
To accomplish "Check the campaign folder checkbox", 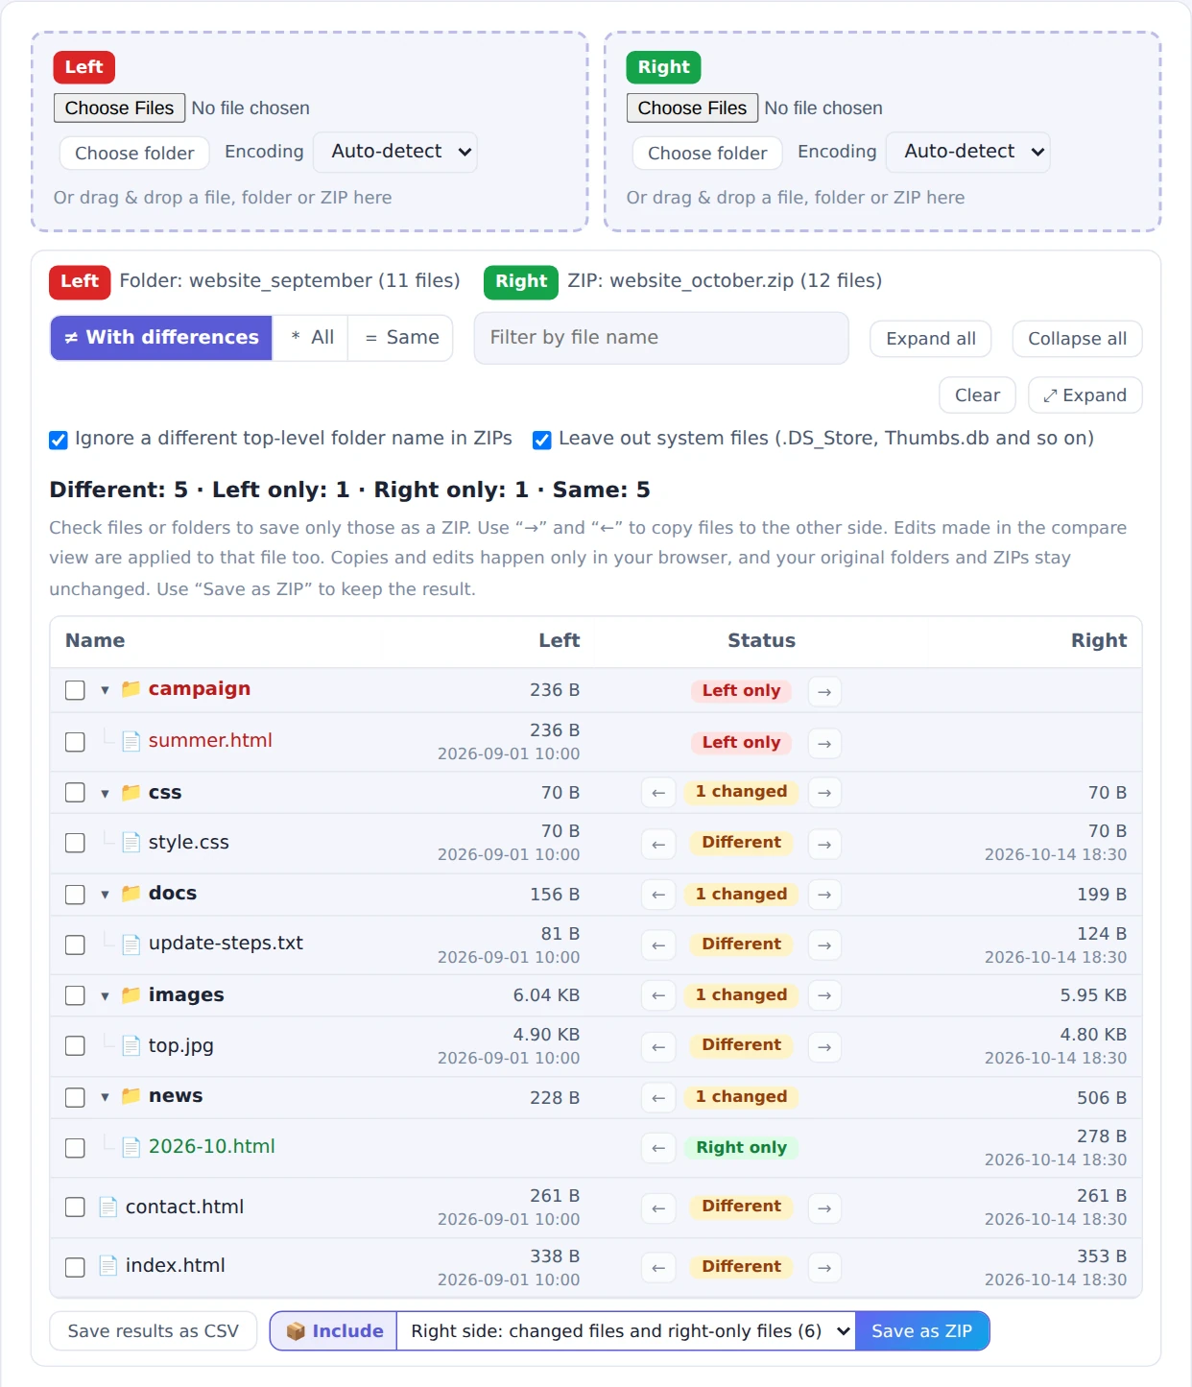I will point(75,690).
